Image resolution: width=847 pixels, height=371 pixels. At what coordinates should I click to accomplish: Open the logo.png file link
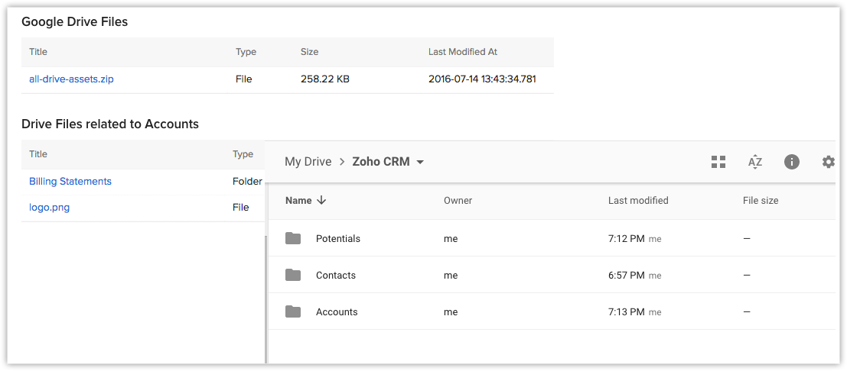[49, 207]
